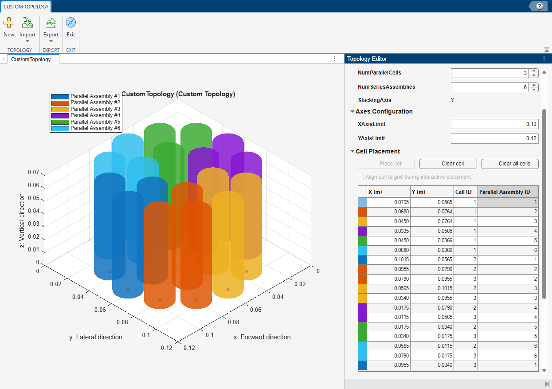Click Parallel Assembly #3 legend label
This screenshot has height=389, width=552.
95,109
